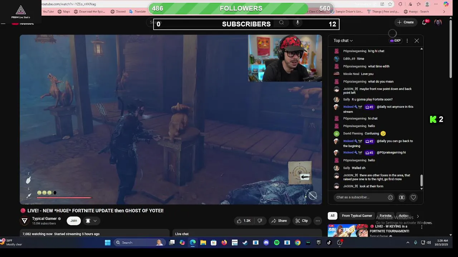Open the Maps bookmark
458x257 pixels.
64,11
